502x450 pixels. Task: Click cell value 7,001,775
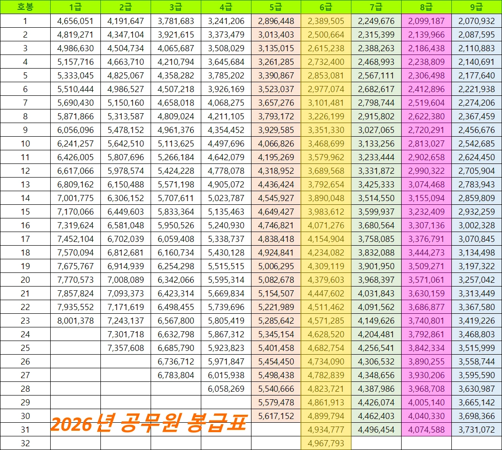[x=76, y=198]
